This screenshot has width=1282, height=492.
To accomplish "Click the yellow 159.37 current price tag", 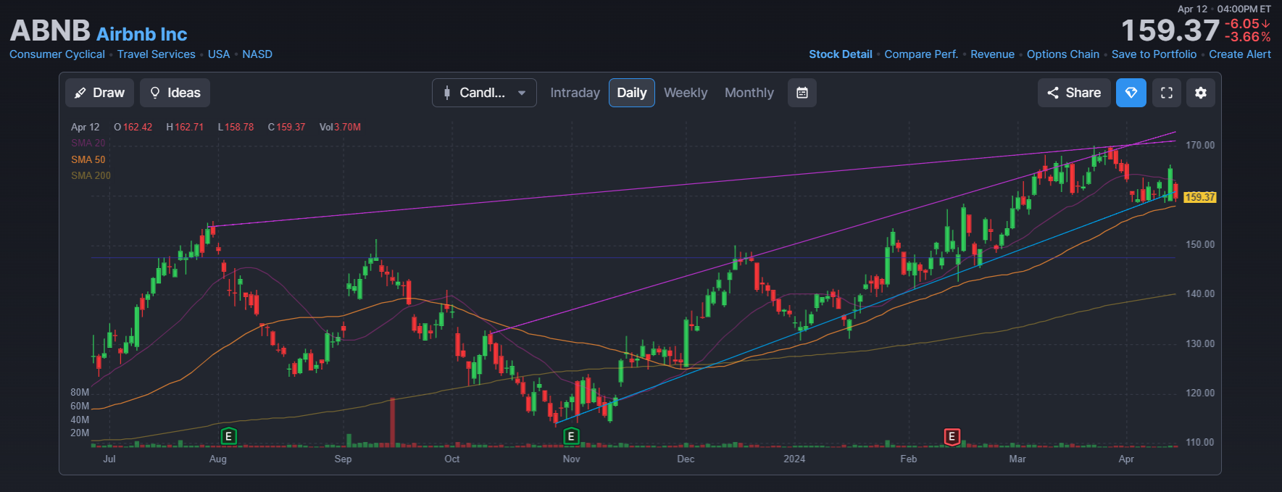I will (x=1199, y=197).
